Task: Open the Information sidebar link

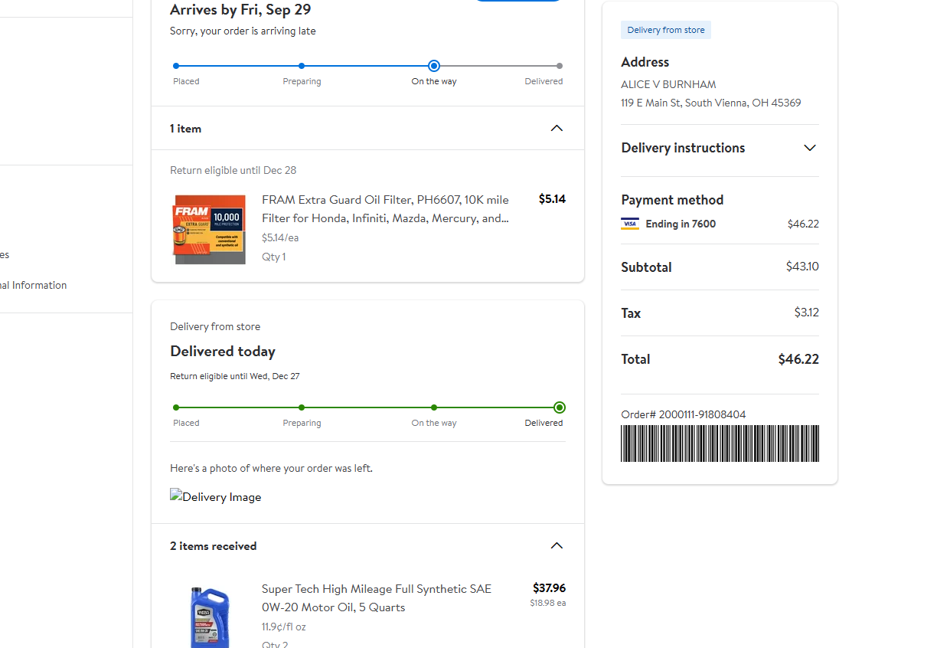Action: [x=33, y=285]
